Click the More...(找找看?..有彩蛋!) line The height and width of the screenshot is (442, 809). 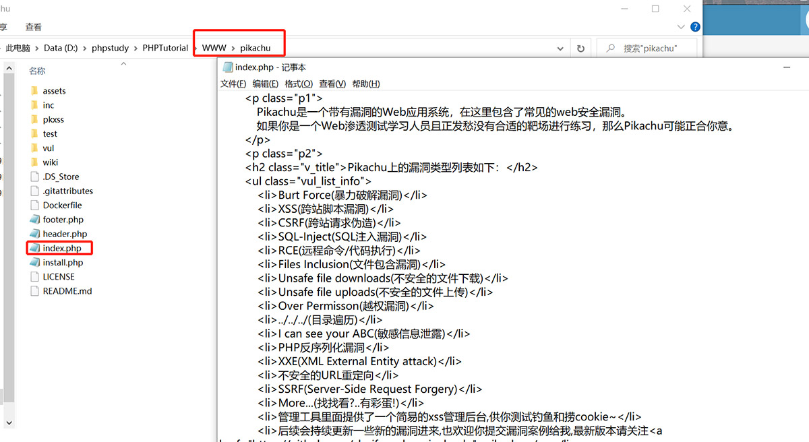point(340,403)
